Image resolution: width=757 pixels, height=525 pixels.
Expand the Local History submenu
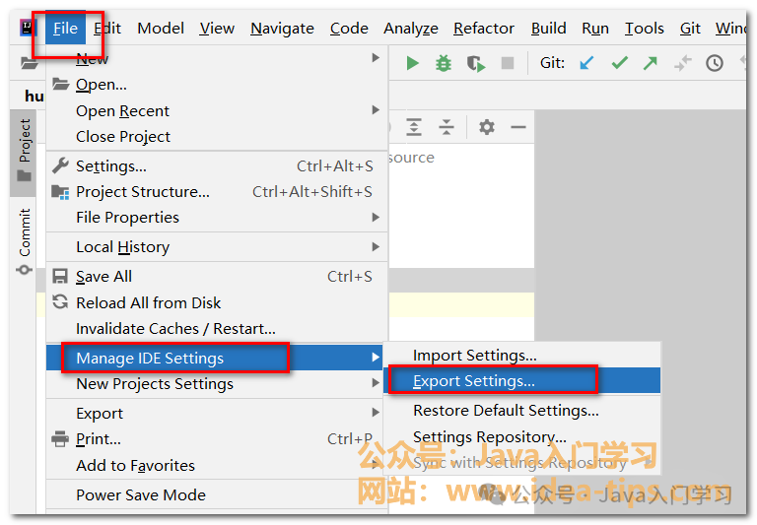[x=217, y=246]
